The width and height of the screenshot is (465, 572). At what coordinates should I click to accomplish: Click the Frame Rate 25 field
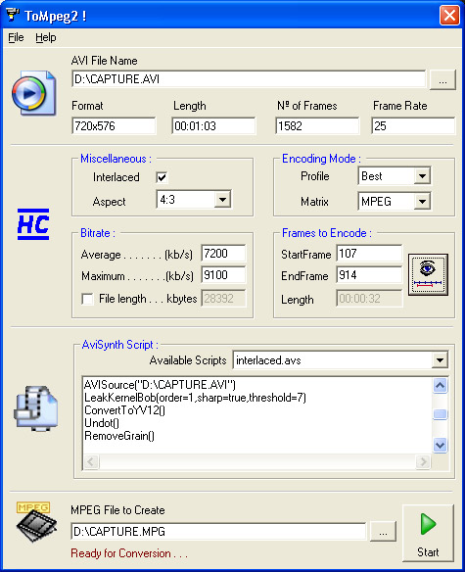point(413,125)
